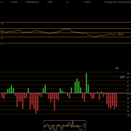The image size is (131, 131).
Task: Click the SI & MR header text
Action: [x=14, y=2]
